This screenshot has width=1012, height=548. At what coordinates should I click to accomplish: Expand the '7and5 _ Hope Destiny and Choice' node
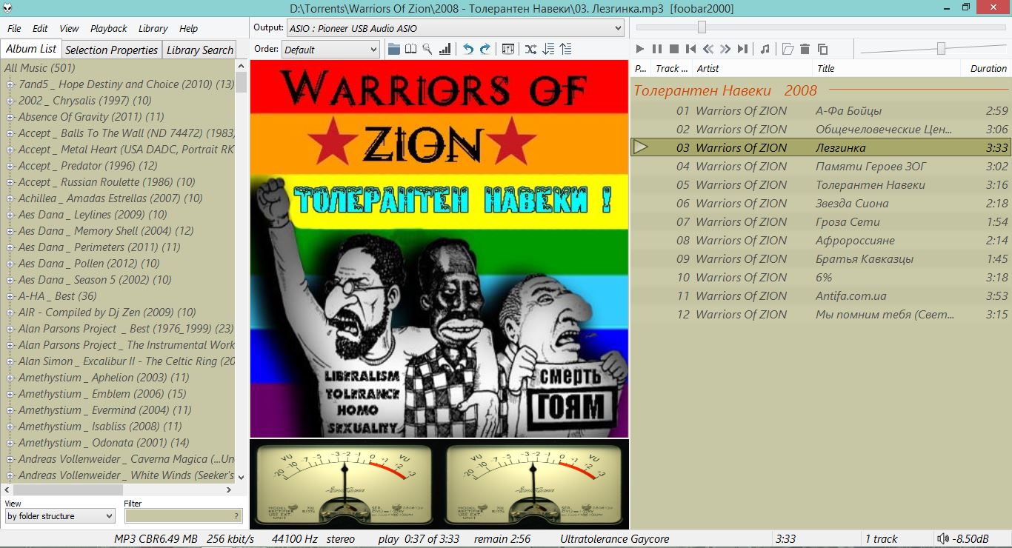point(10,84)
